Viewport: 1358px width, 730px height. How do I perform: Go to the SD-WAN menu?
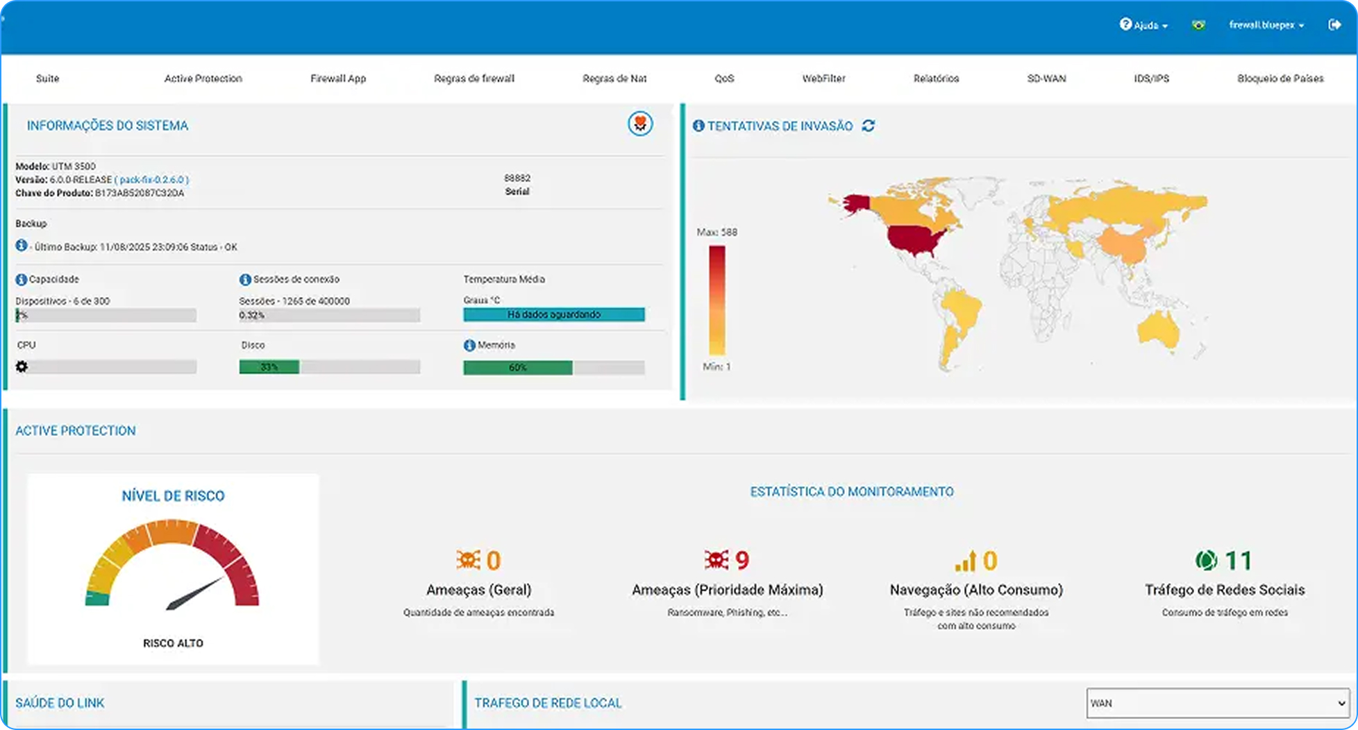[1046, 78]
